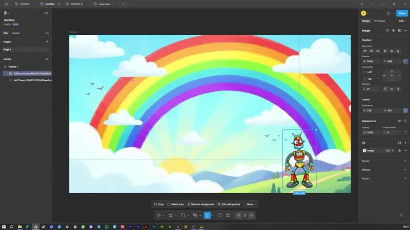The image size is (410, 230).
Task: Click Select area button
Action: [175, 204]
